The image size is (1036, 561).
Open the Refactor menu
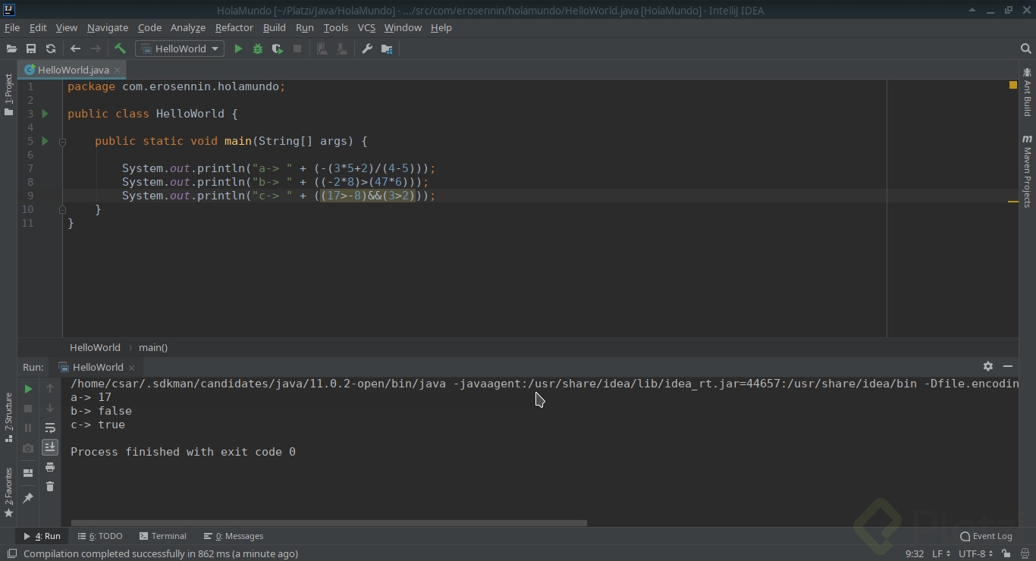(x=234, y=27)
